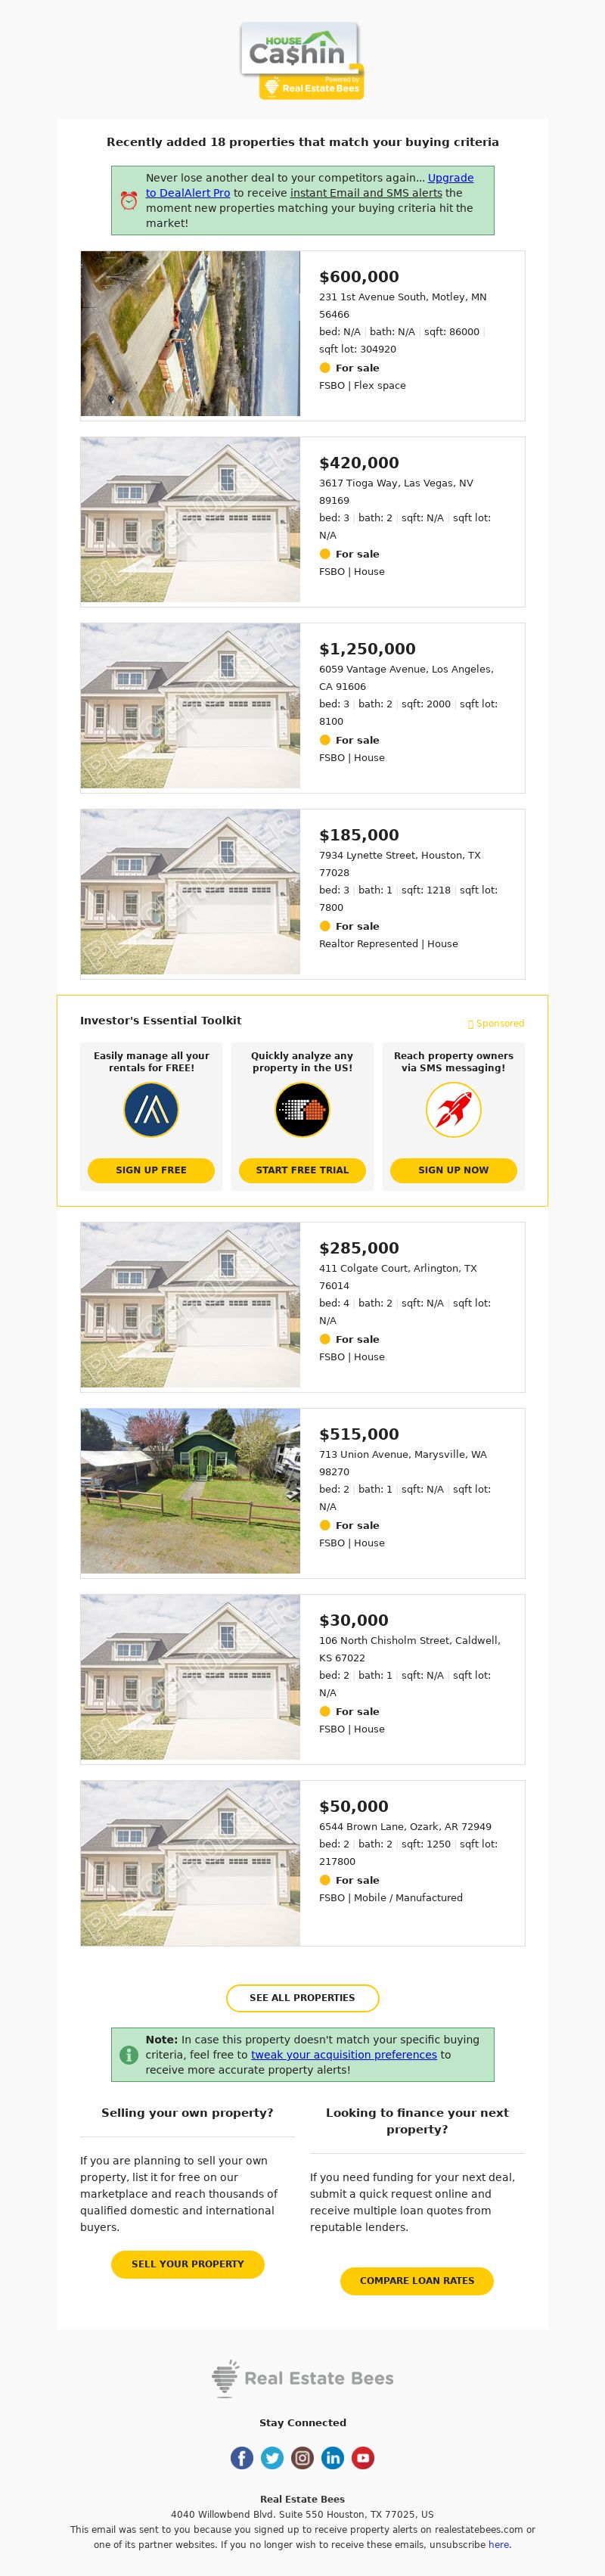The image size is (605, 2576).
Task: Click the red rocket SMS messaging icon
Action: [453, 1110]
